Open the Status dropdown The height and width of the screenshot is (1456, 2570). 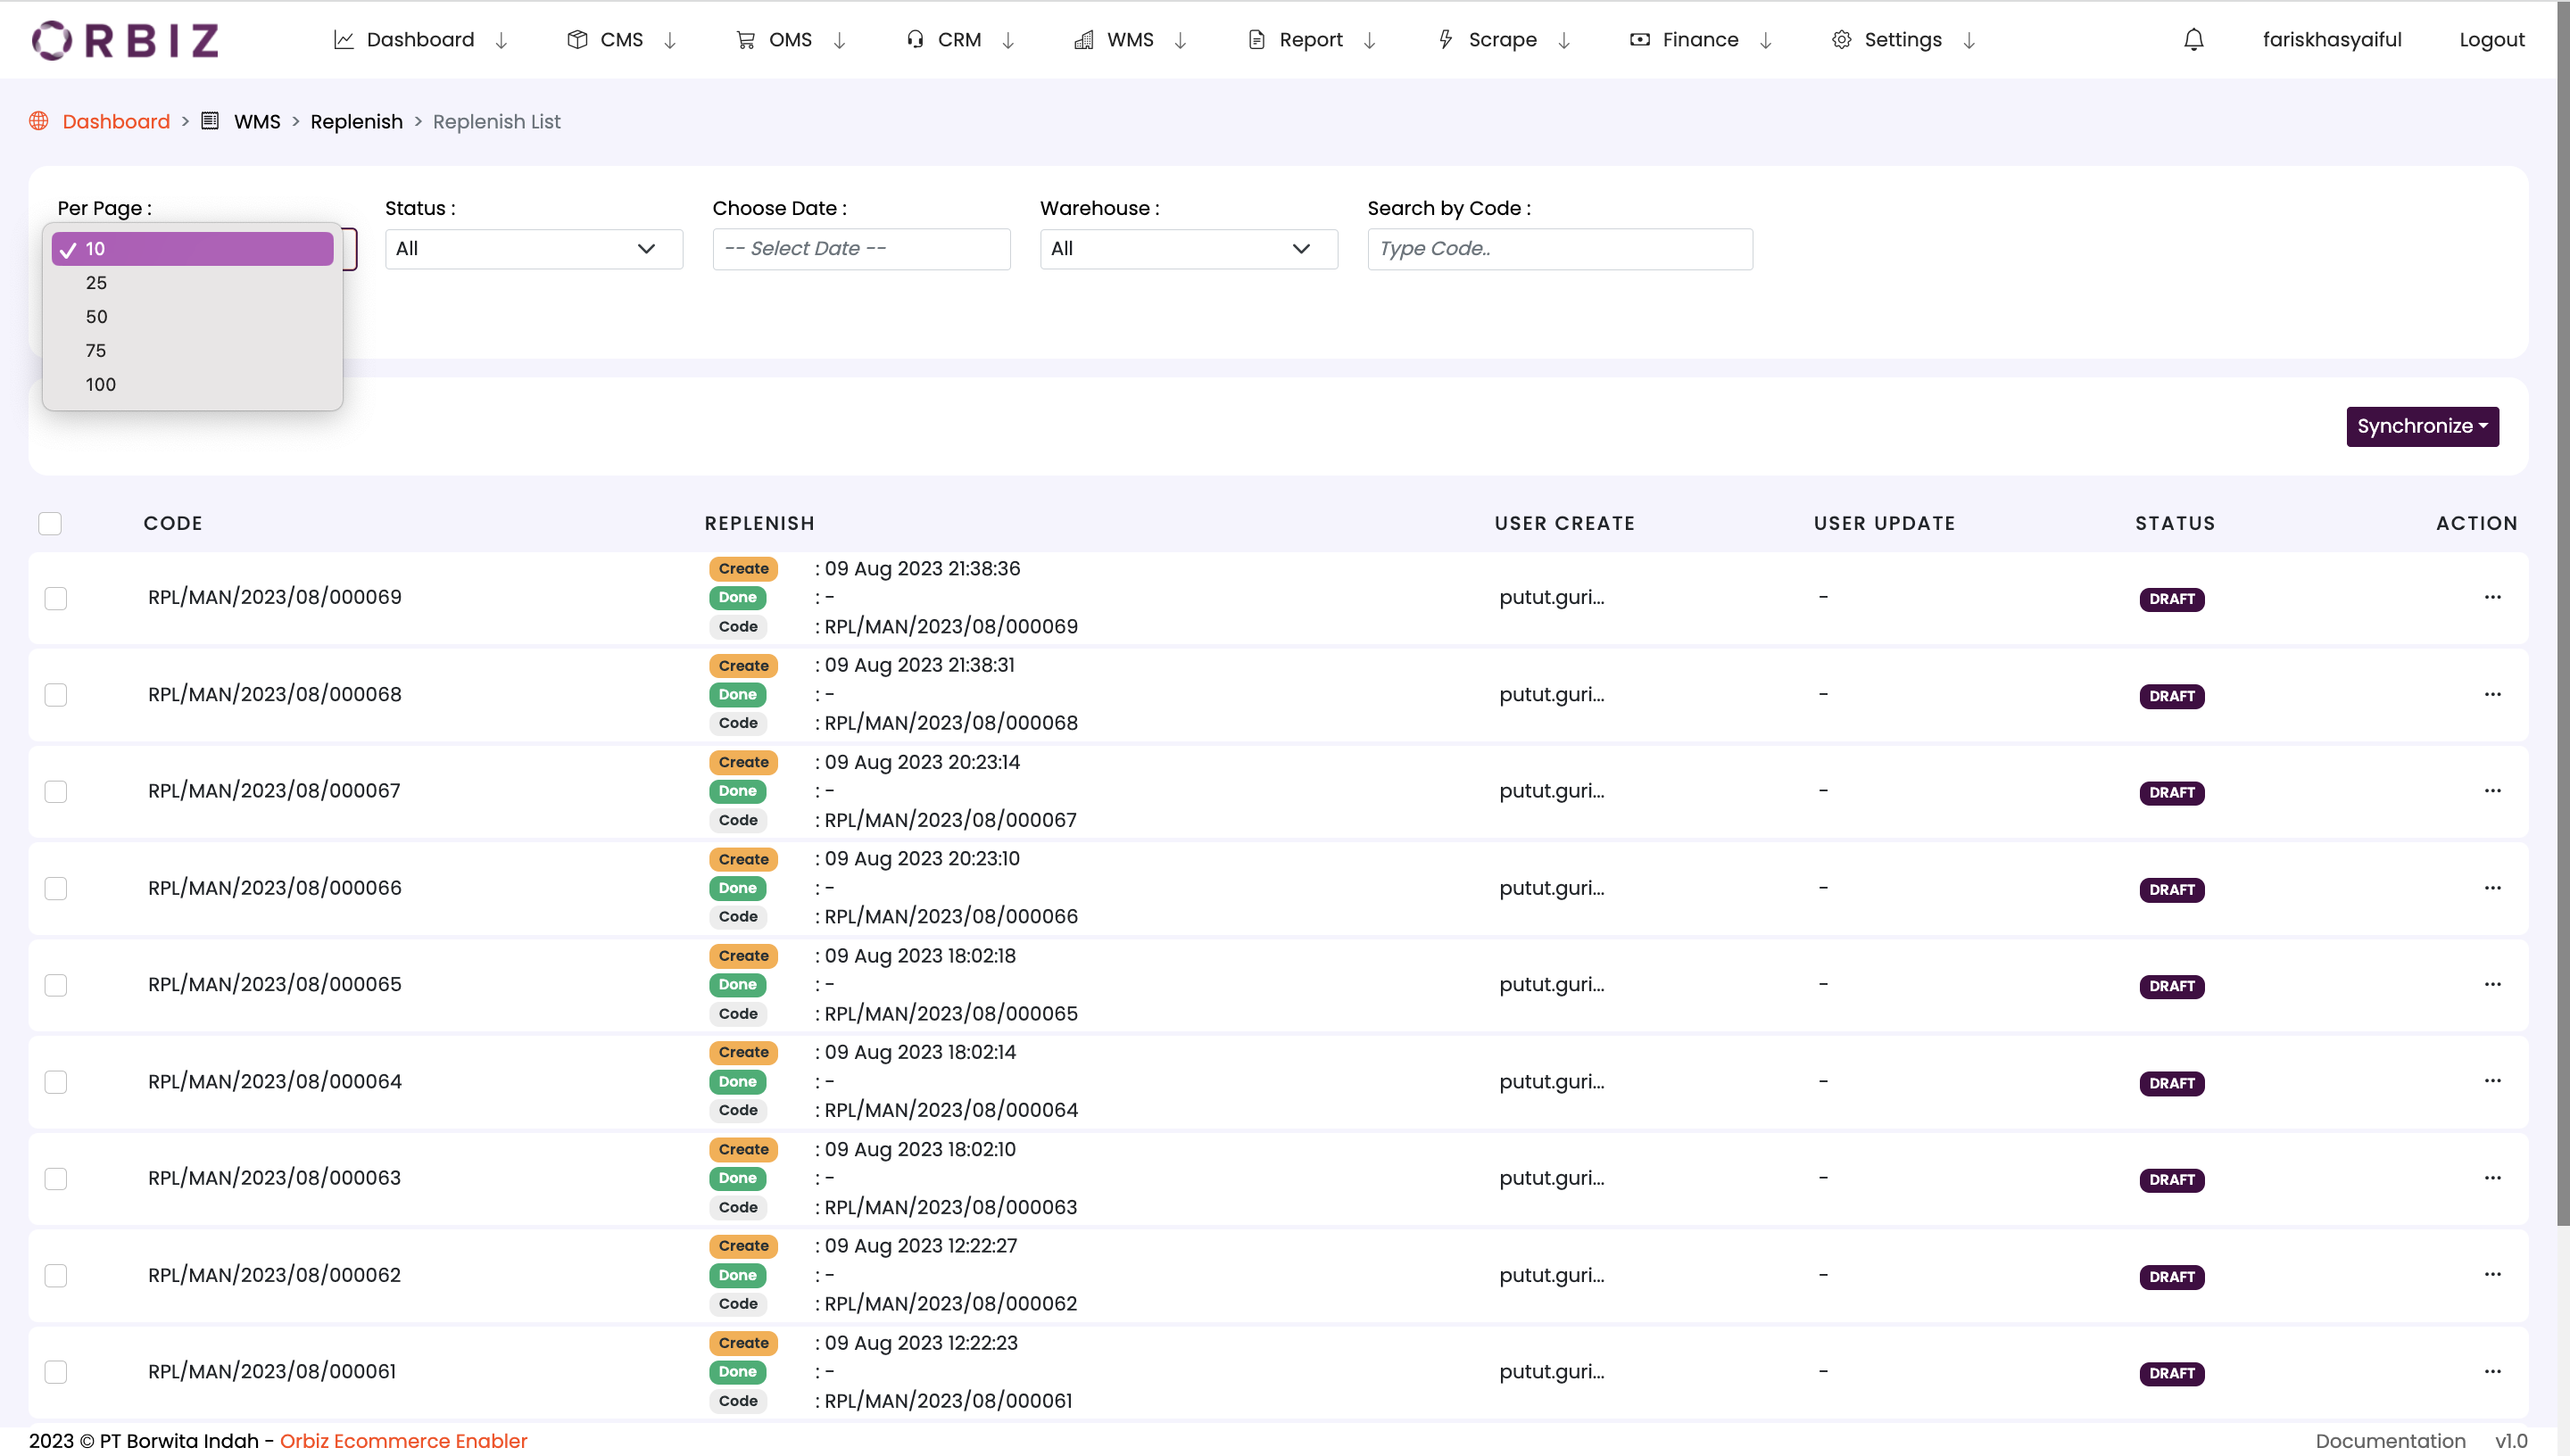click(x=534, y=249)
